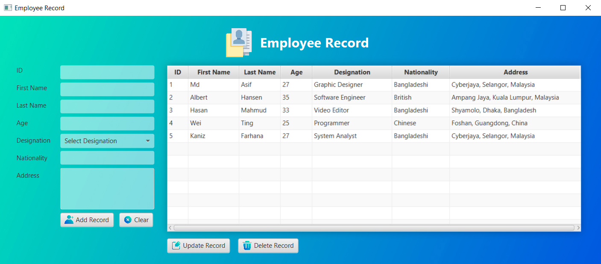Select the cell 'Chinese'

tap(421, 123)
